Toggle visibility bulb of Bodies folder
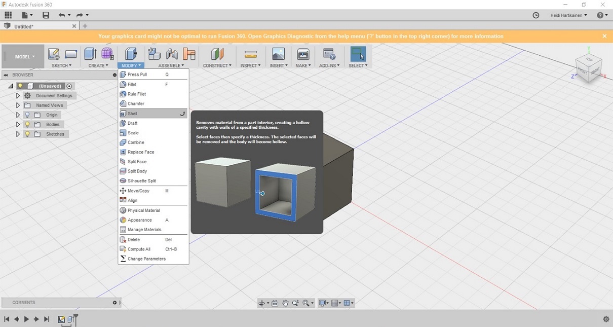 point(27,125)
